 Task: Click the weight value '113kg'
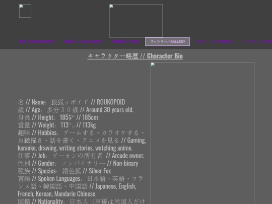89,125
